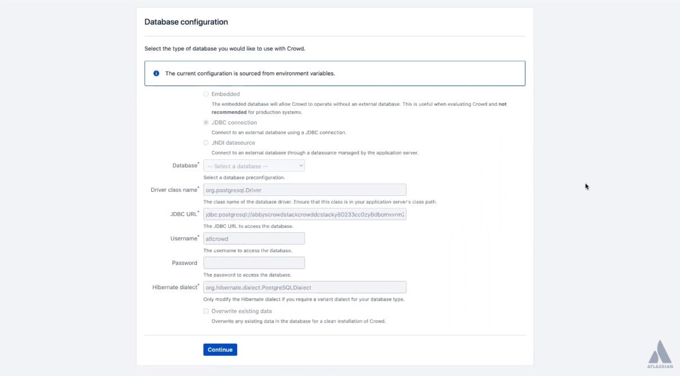Select the JNDI datasource radio button

coord(206,142)
